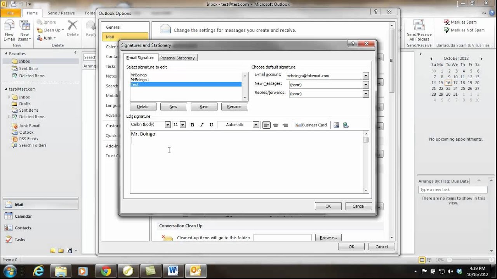497x279 pixels.
Task: Open Tasks pane in navigation
Action: (x=40, y=239)
